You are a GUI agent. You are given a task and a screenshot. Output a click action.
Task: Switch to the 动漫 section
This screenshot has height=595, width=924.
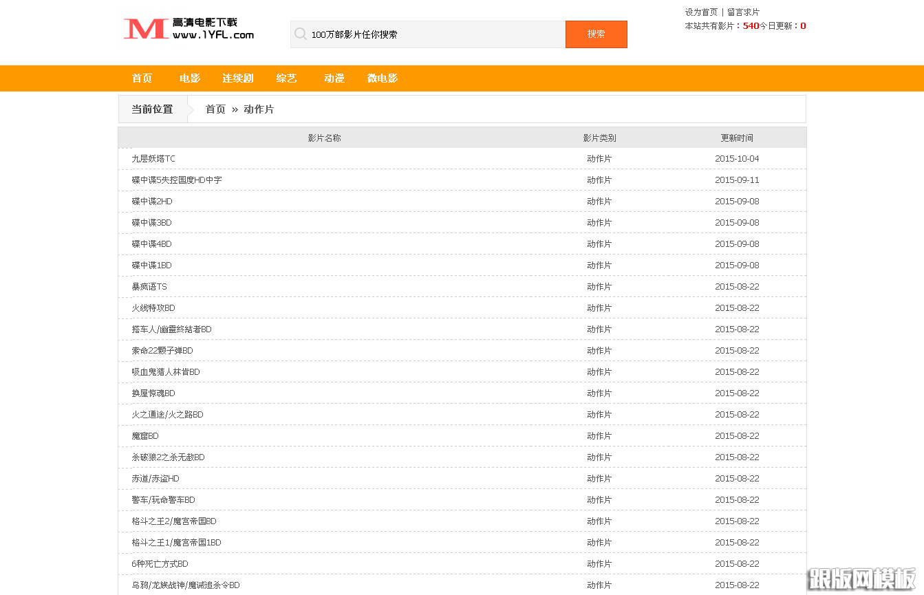point(334,78)
